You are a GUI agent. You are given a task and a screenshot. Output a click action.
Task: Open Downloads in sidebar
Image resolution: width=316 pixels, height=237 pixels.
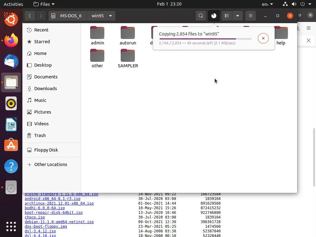click(x=52, y=89)
